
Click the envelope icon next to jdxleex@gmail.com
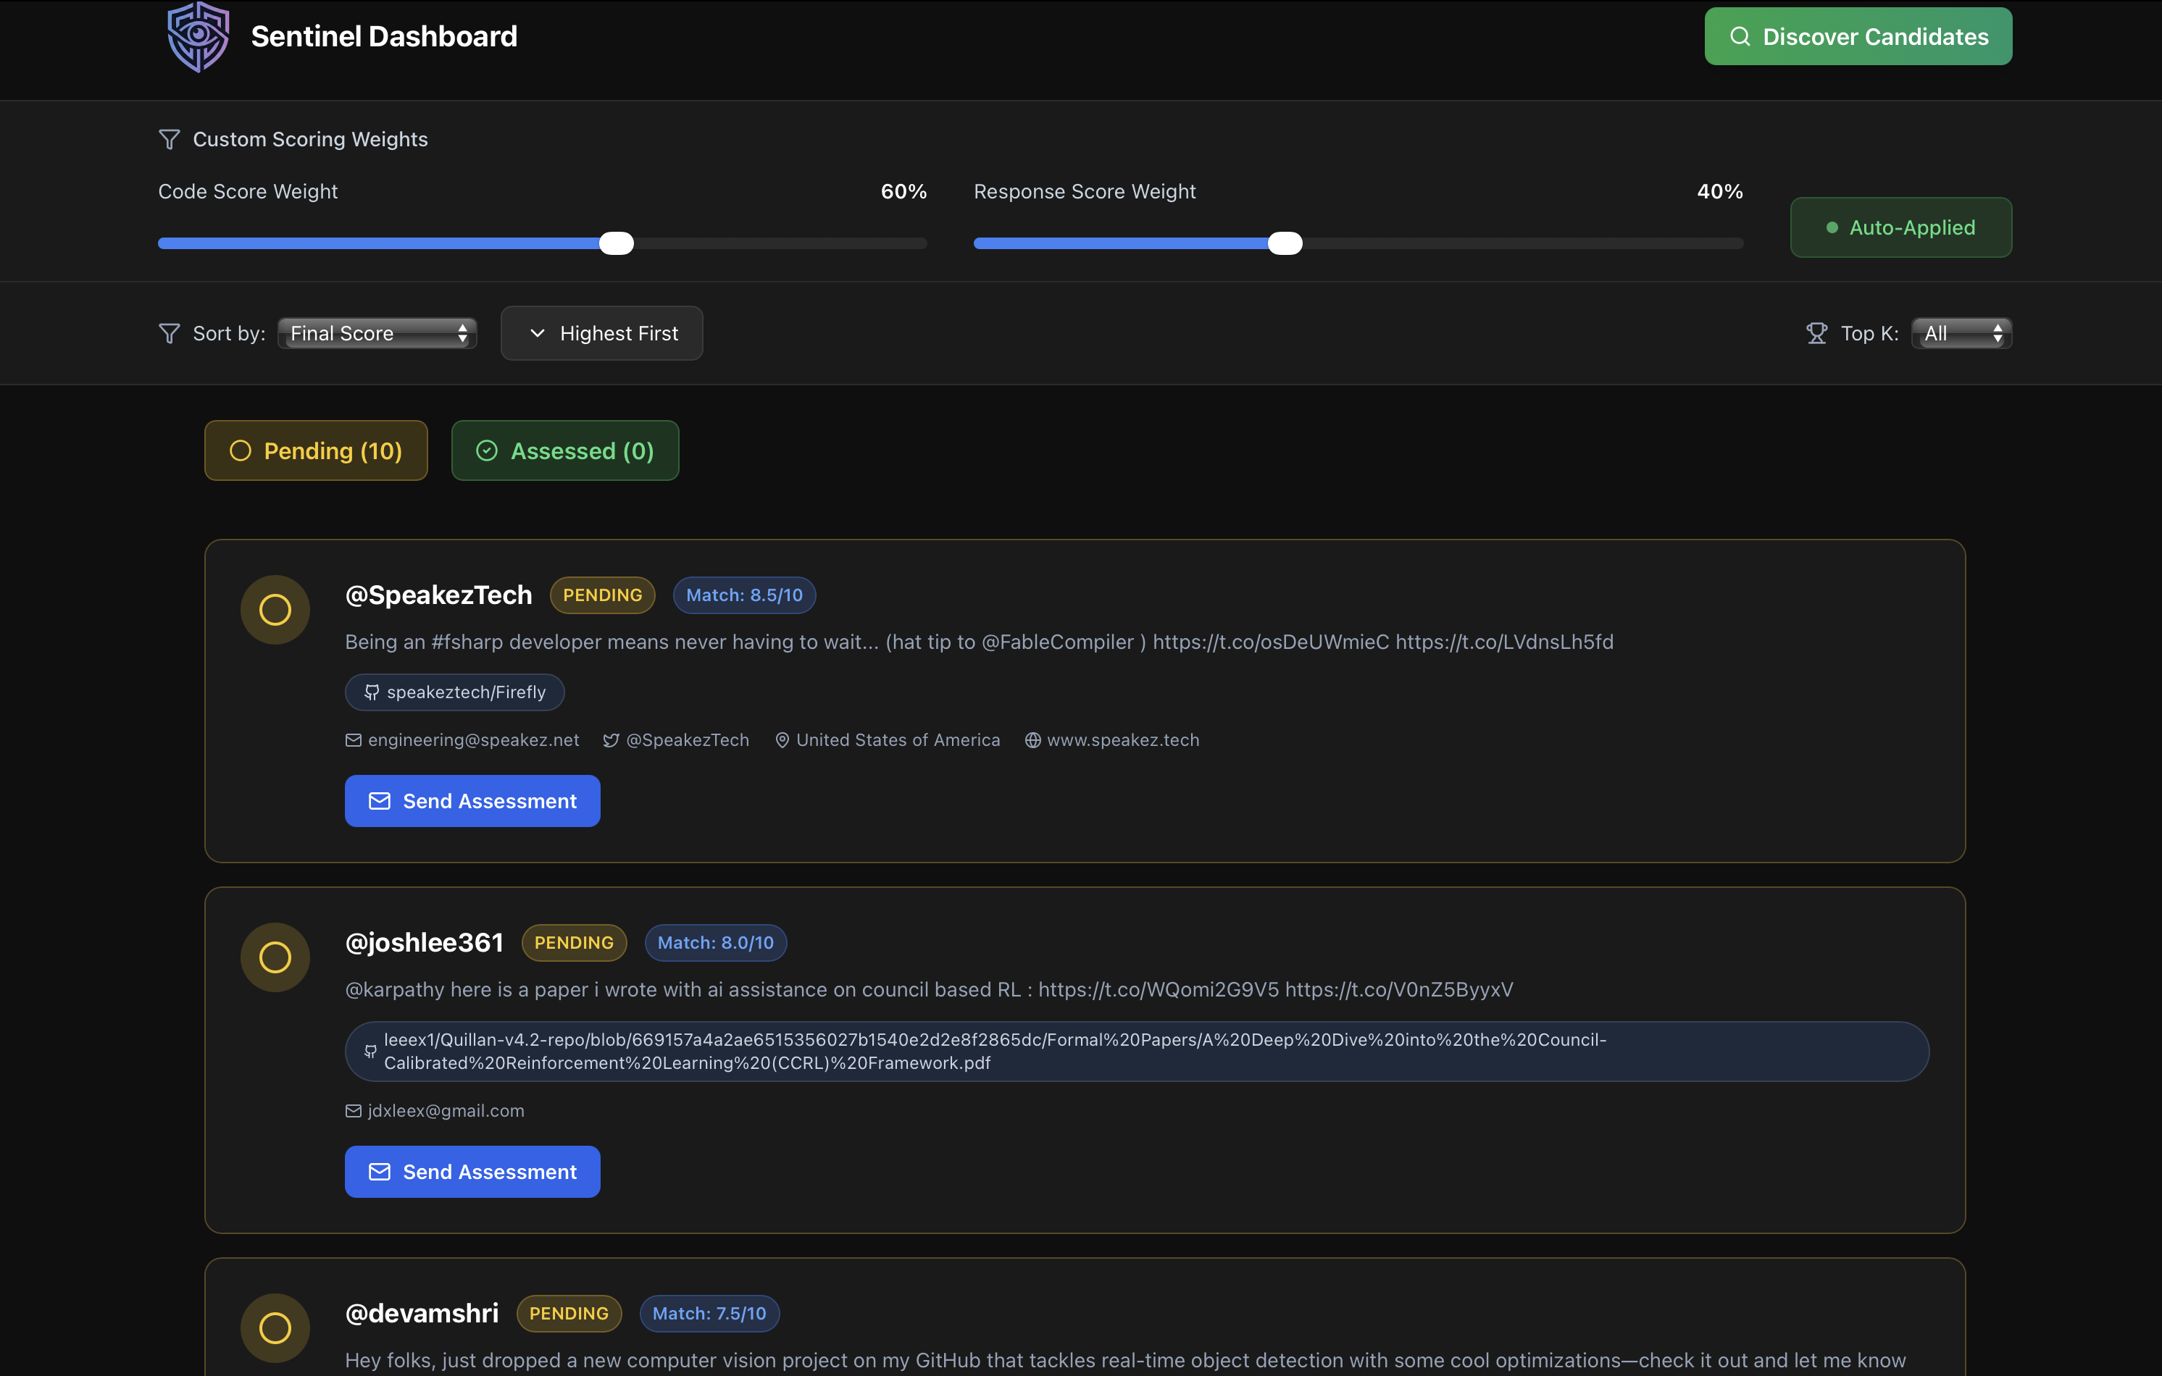pyautogui.click(x=354, y=1110)
